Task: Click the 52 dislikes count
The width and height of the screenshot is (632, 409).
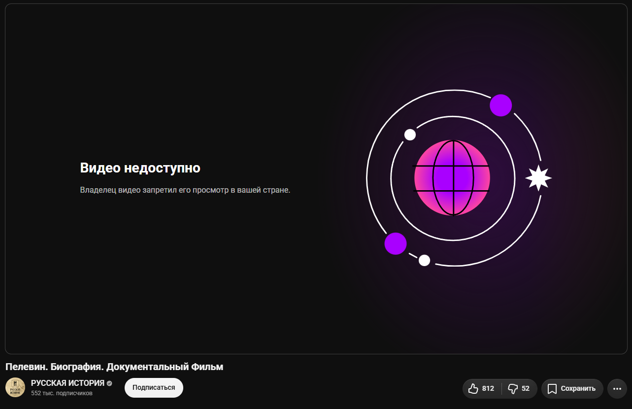Action: (526, 388)
